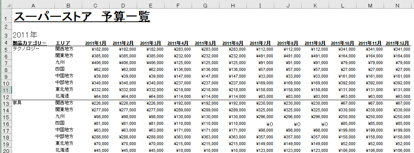Image resolution: width=414 pixels, height=153 pixels.
Task: Select 中部地方 in row 10
Action: [x=64, y=82]
